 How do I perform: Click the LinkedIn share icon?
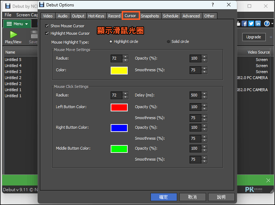coord(258,23)
